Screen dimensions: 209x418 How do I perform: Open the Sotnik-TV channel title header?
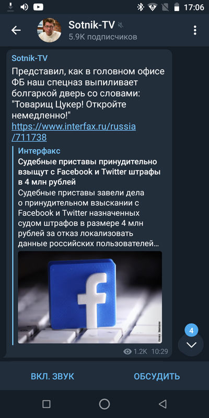tap(92, 25)
